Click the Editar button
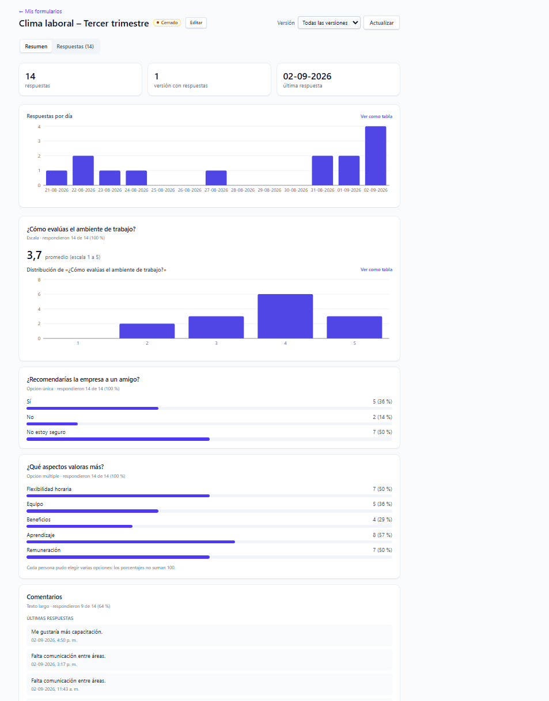549x701 pixels. pos(196,23)
